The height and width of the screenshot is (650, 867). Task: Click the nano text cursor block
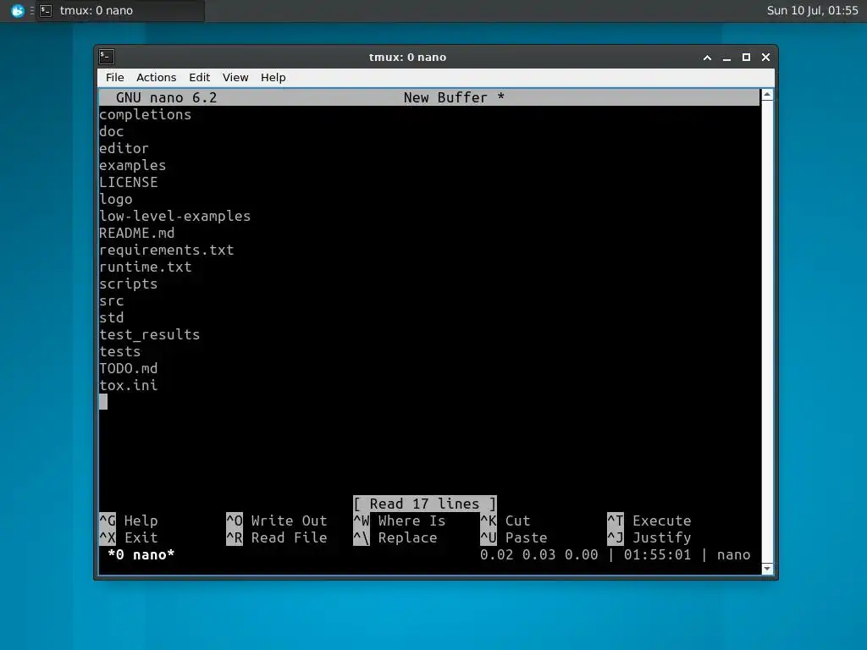click(x=103, y=402)
